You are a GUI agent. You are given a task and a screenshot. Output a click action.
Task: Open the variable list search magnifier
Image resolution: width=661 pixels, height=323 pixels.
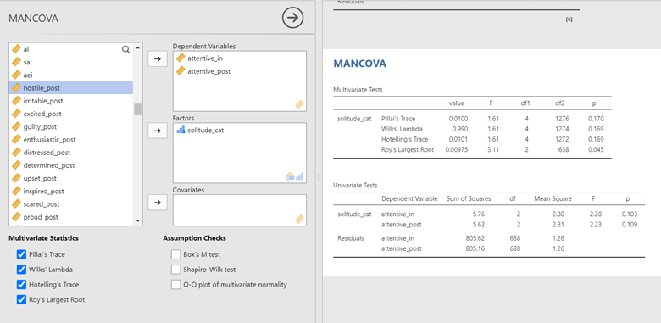click(x=125, y=49)
